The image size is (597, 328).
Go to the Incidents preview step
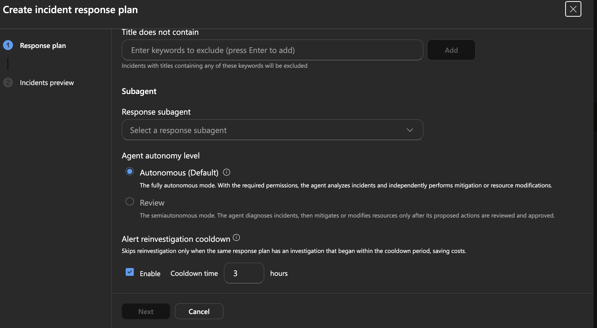click(47, 83)
